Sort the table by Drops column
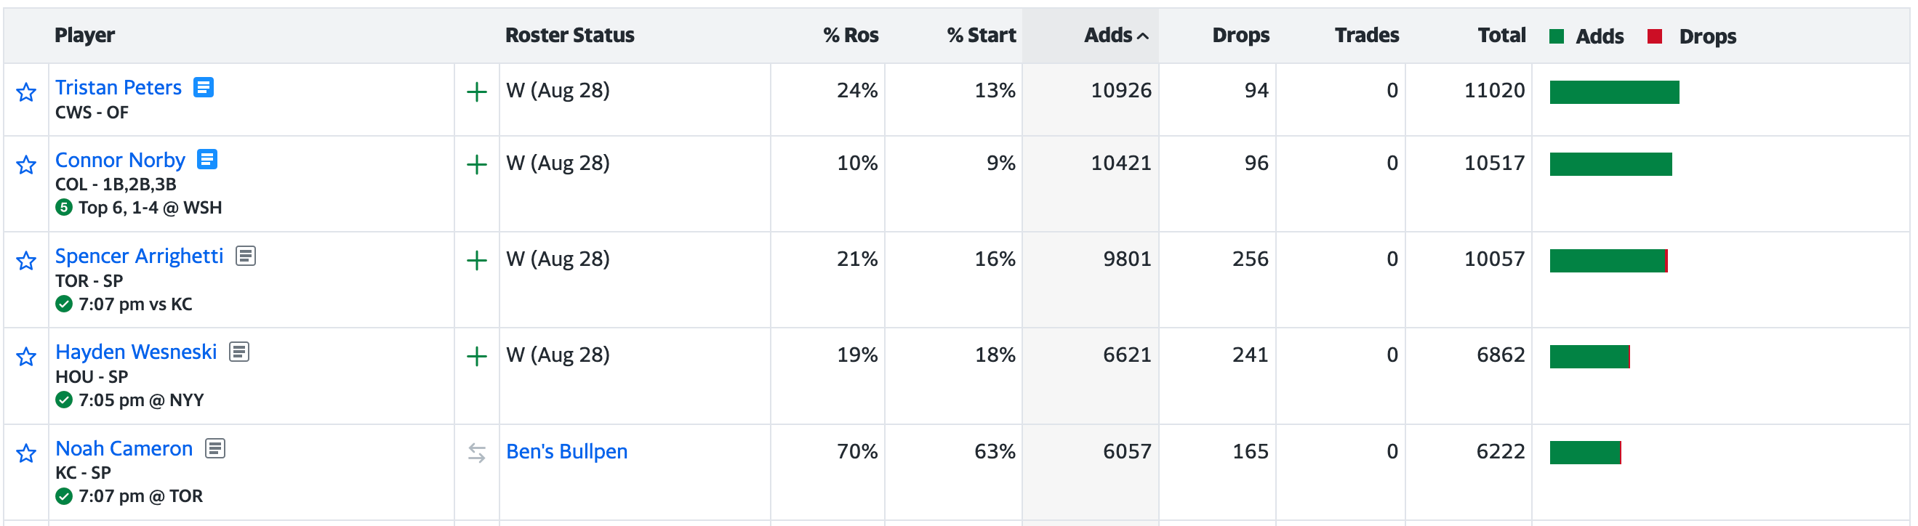The image size is (1918, 526). click(1240, 35)
